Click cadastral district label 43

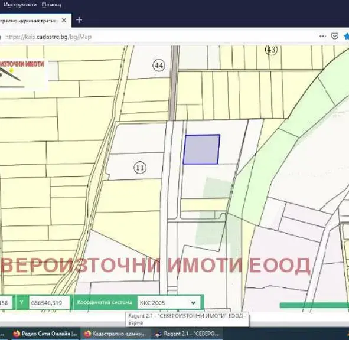(x=271, y=50)
